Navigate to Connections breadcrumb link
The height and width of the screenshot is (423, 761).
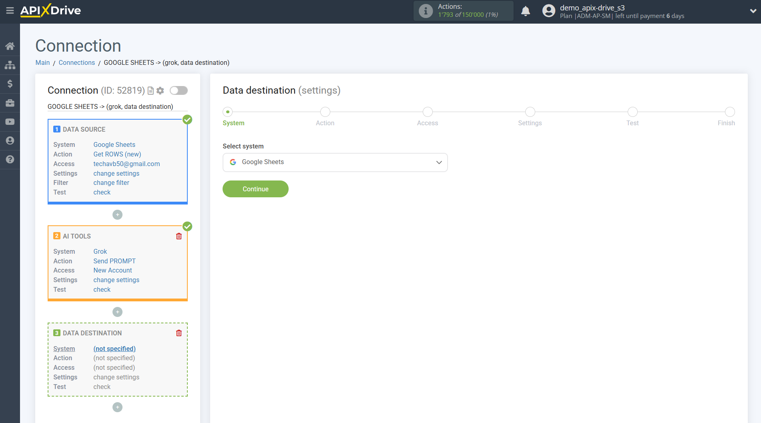[76, 62]
